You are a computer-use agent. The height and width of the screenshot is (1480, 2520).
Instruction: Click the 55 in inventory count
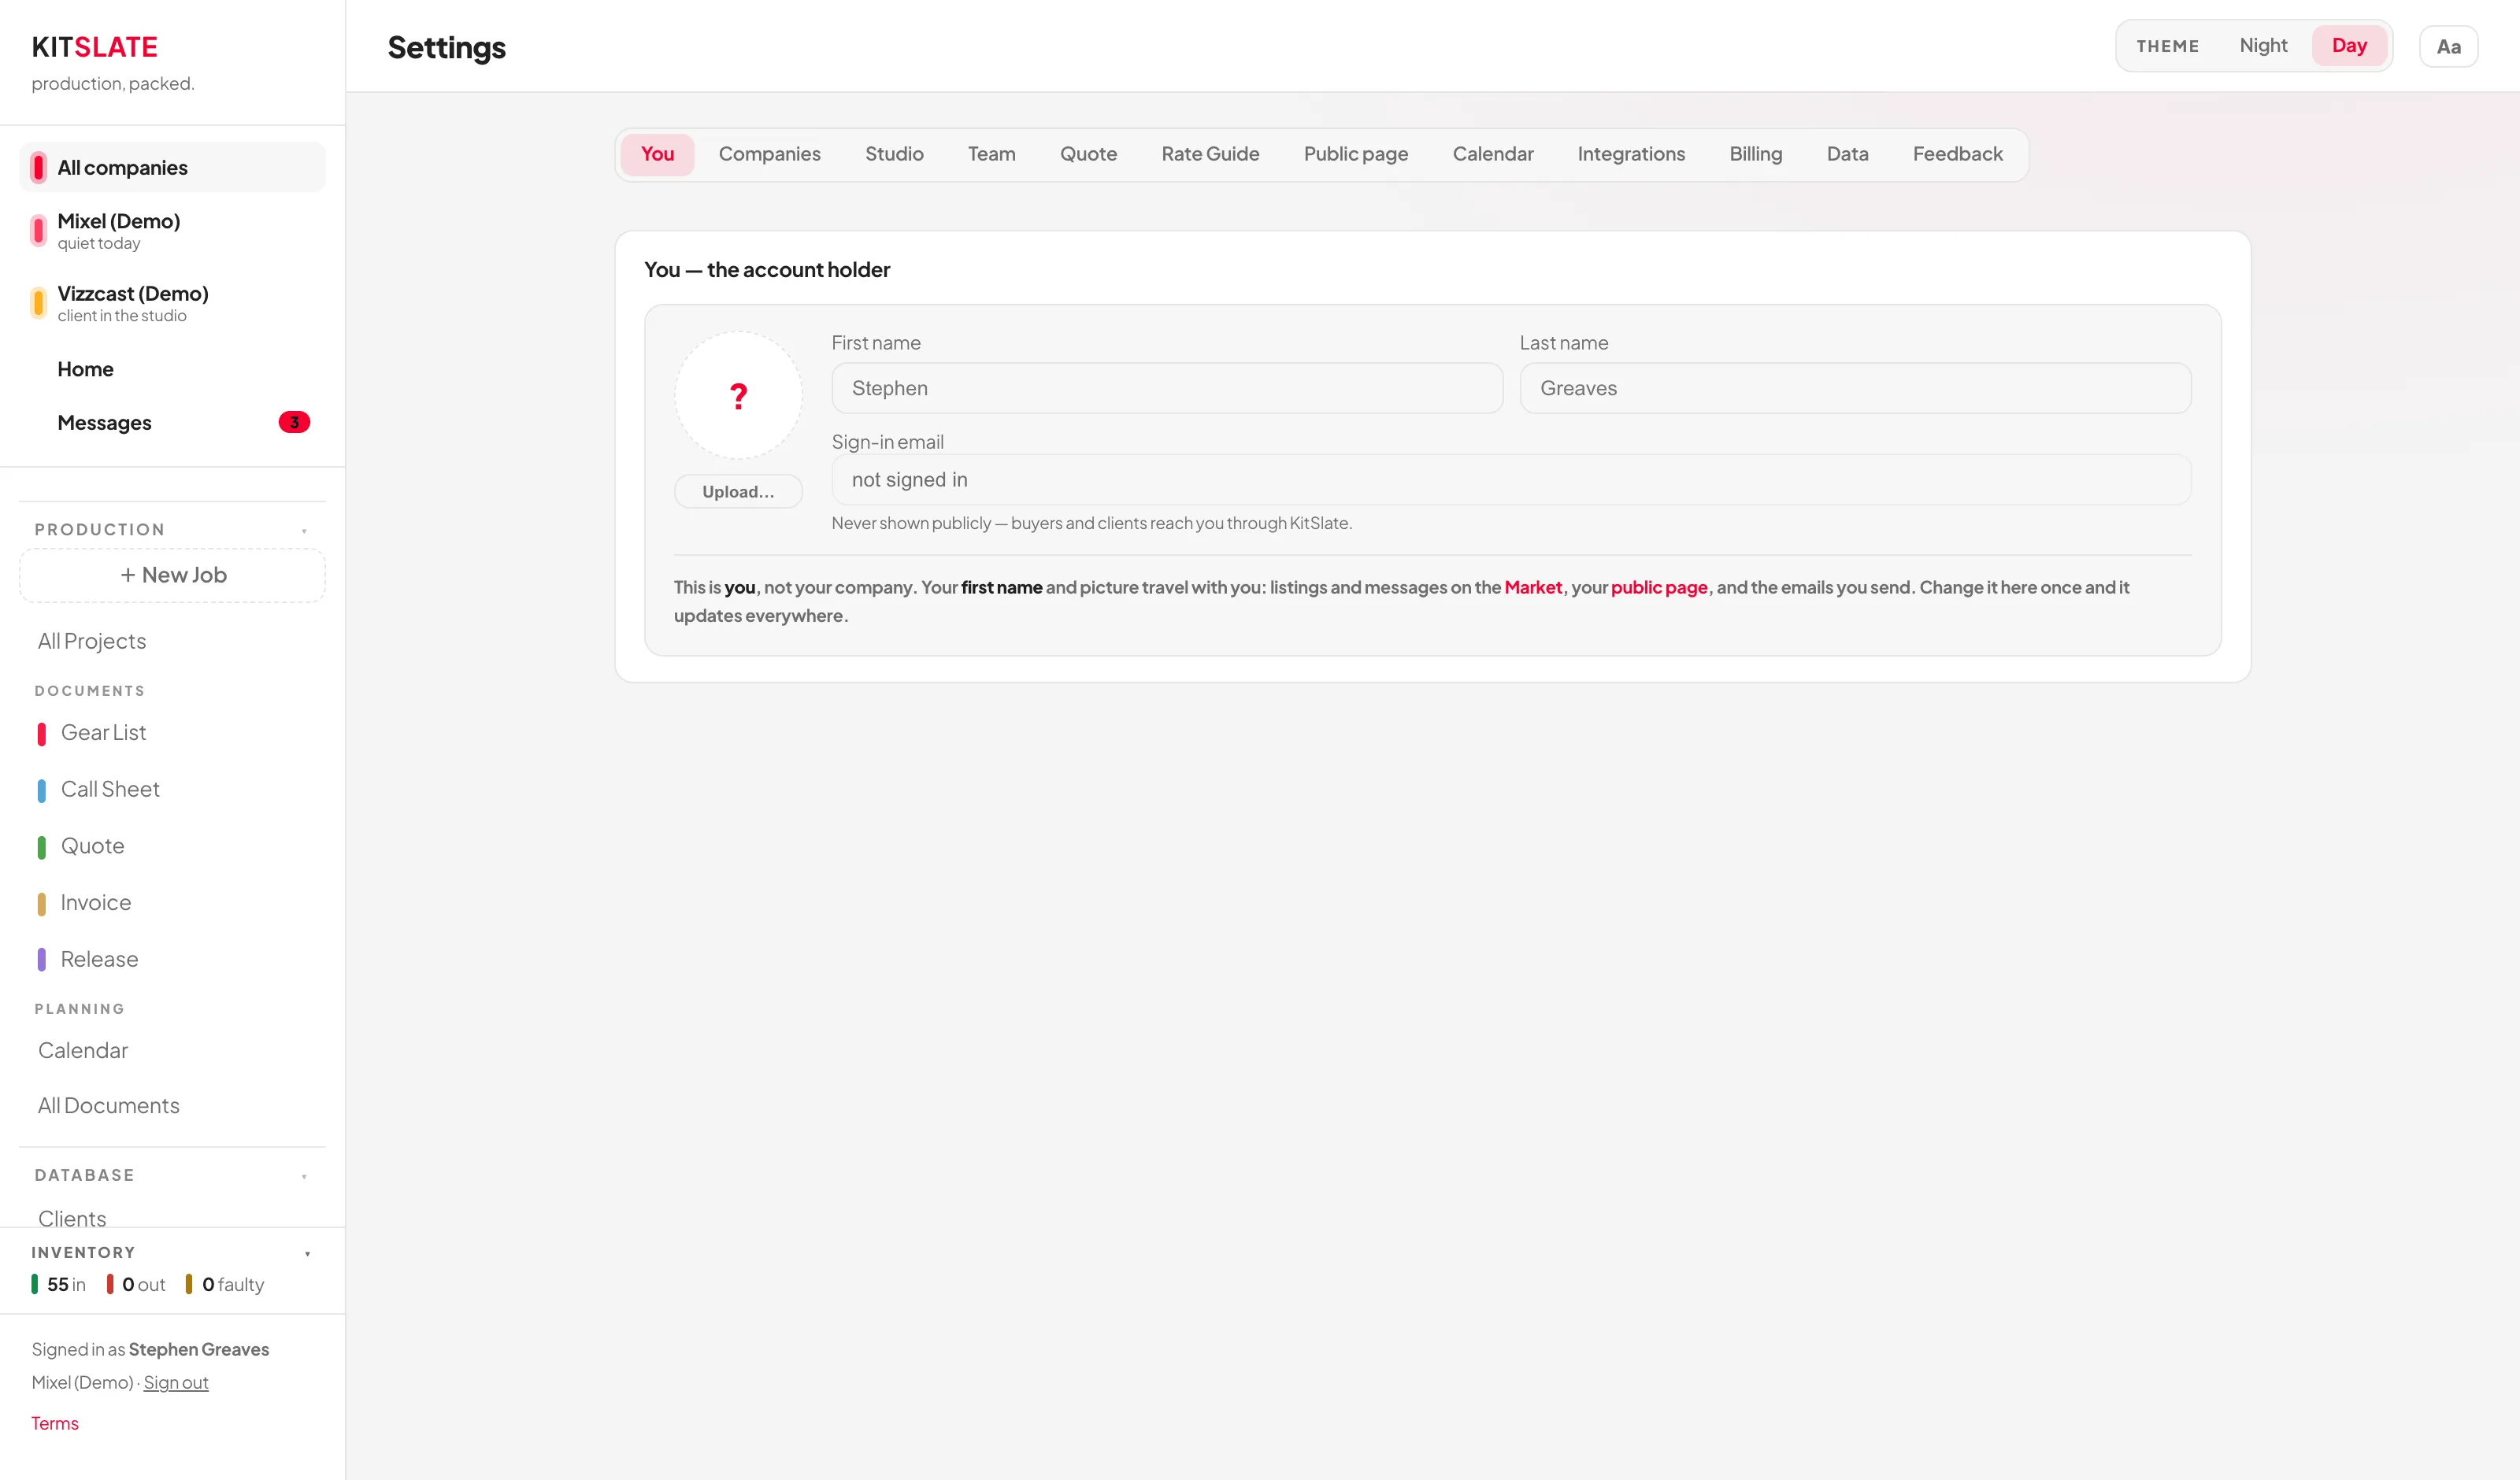[59, 1284]
